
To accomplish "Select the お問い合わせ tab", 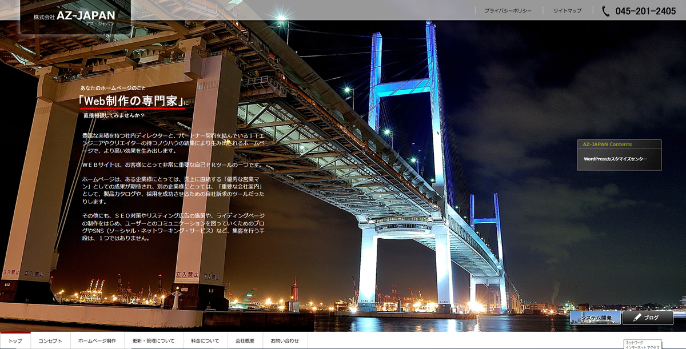I will tap(285, 340).
